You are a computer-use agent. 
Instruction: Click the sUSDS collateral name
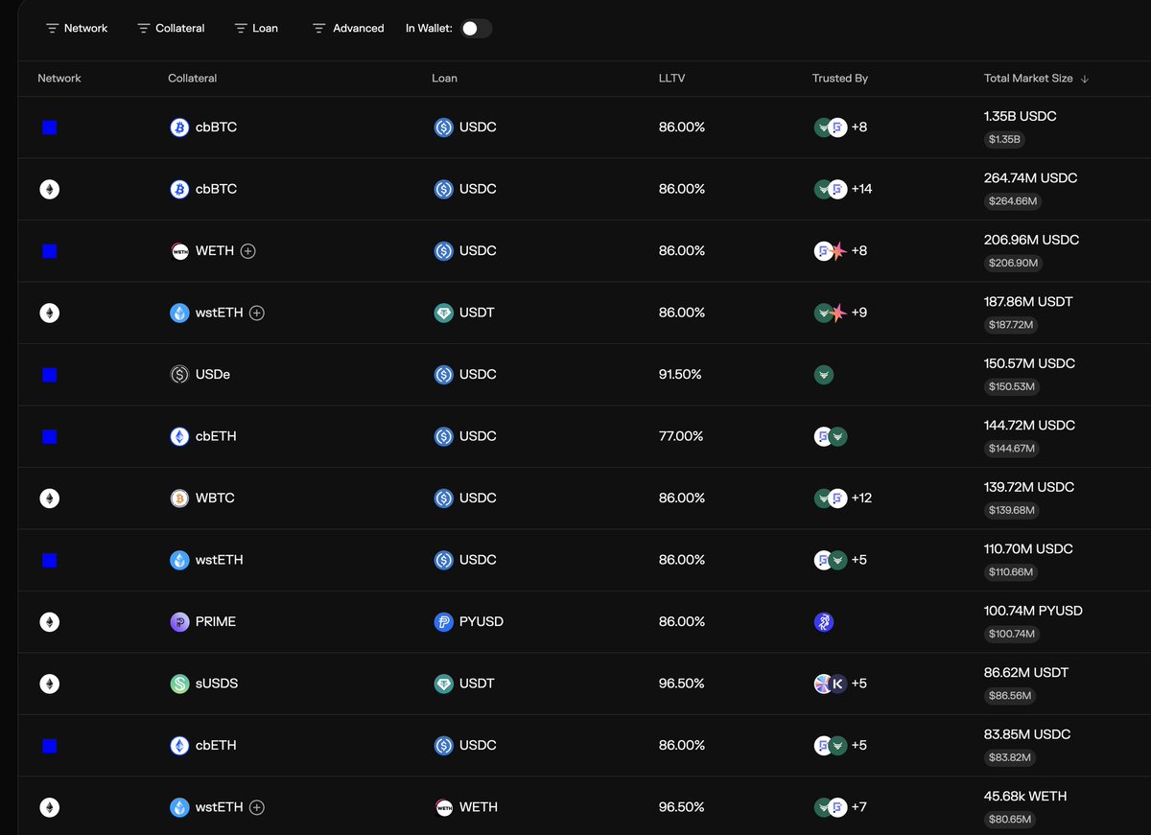coord(217,684)
